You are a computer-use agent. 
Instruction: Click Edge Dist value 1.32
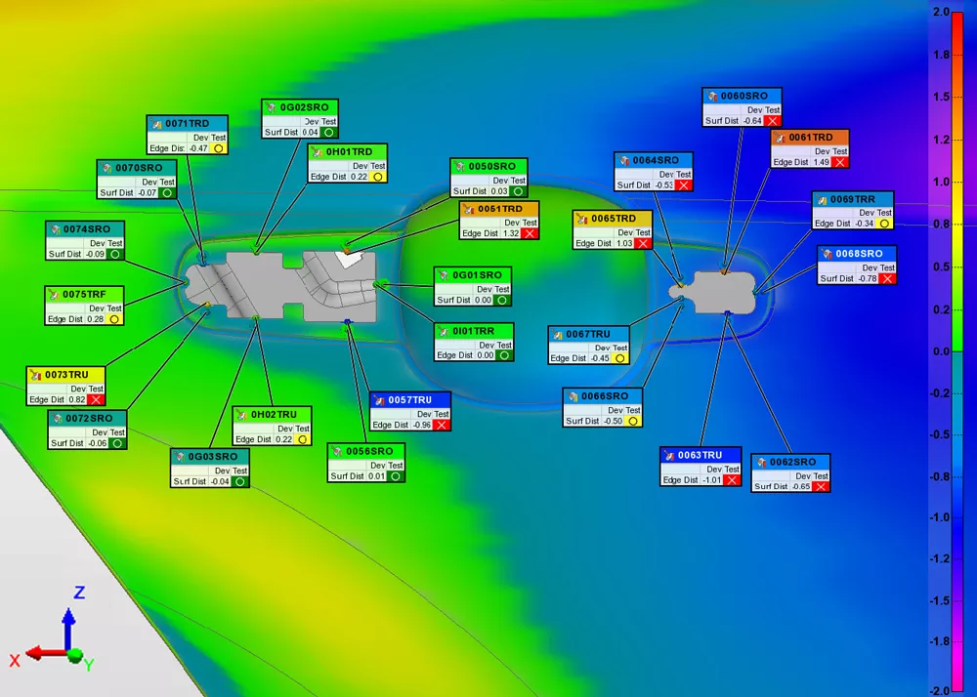coord(511,233)
